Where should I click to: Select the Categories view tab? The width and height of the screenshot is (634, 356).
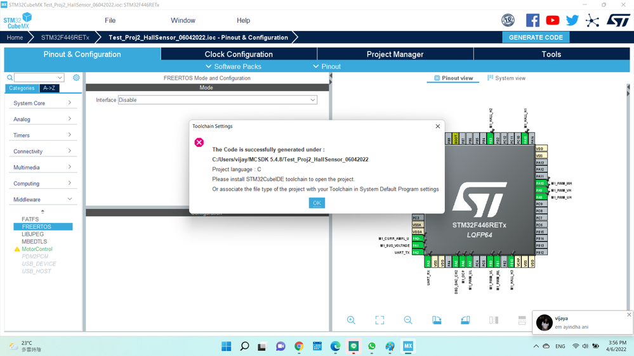22,88
